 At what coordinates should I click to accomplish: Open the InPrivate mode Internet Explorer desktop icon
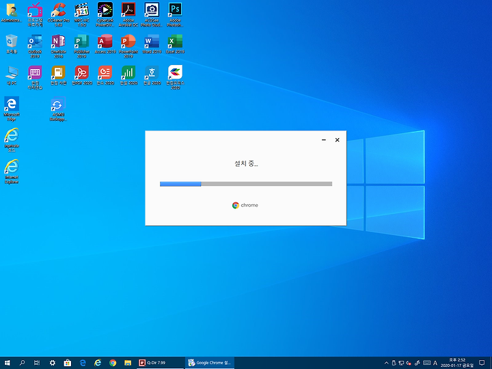coord(12,140)
